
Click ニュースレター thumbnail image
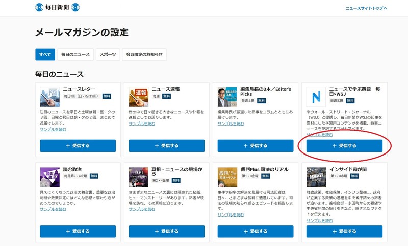tap(49, 97)
